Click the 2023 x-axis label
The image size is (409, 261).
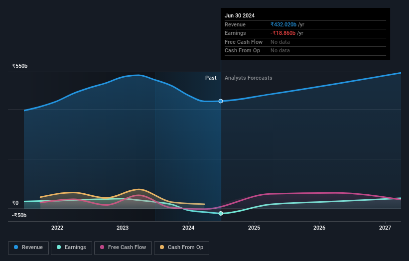[123, 228]
